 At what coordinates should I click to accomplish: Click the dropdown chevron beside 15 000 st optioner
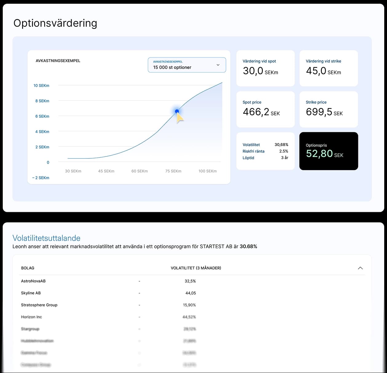point(218,65)
